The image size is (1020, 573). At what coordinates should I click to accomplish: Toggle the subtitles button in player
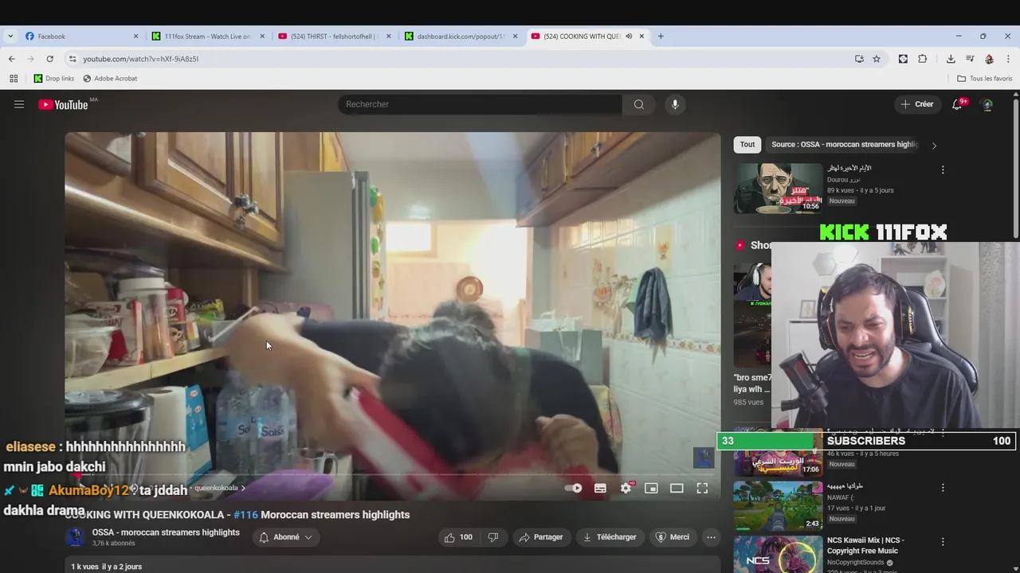(600, 488)
